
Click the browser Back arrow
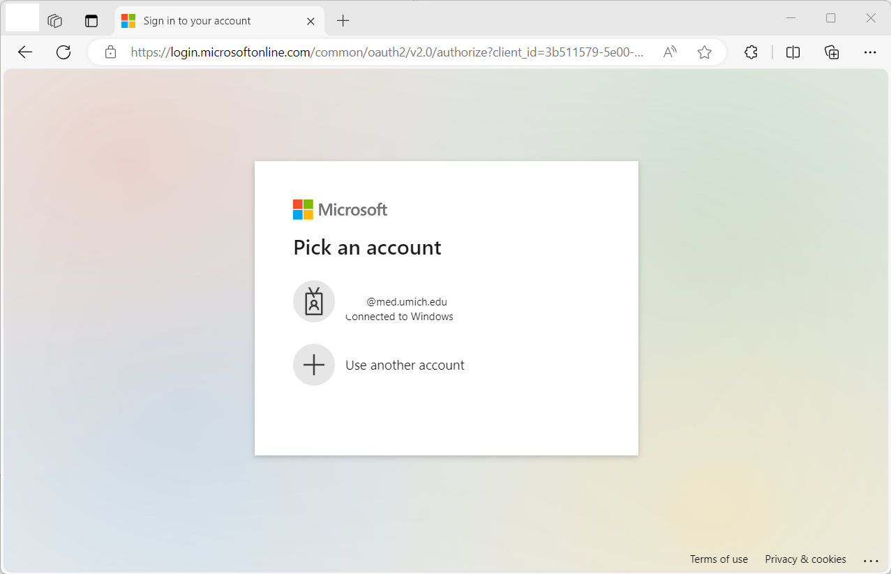tap(25, 52)
